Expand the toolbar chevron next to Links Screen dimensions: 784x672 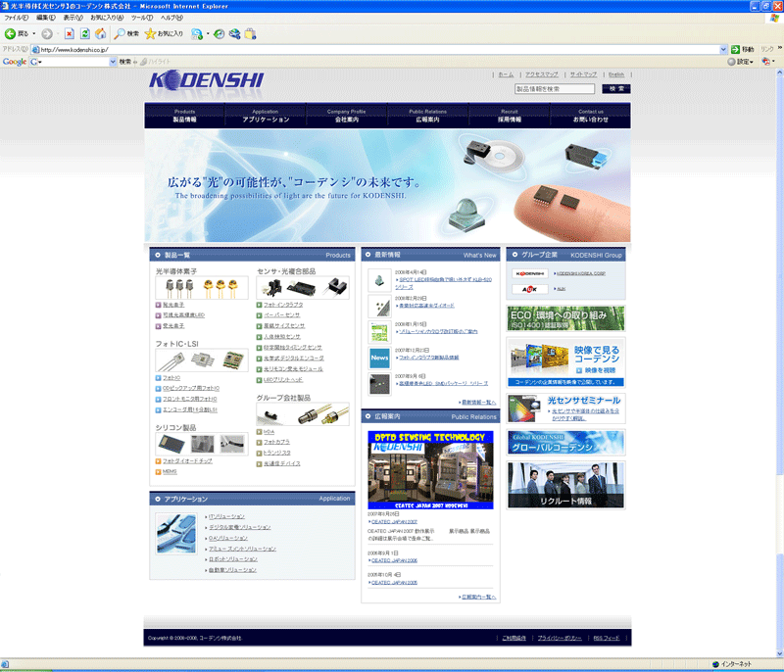click(x=779, y=48)
